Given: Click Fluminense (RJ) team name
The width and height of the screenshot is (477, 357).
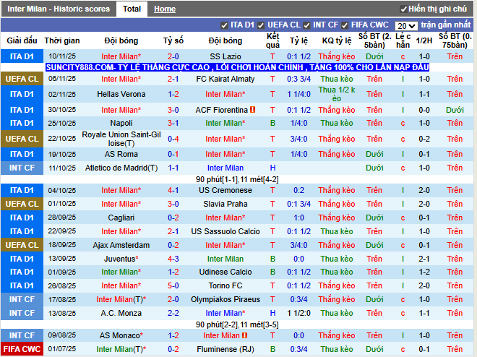Looking at the screenshot, I should [x=225, y=349].
